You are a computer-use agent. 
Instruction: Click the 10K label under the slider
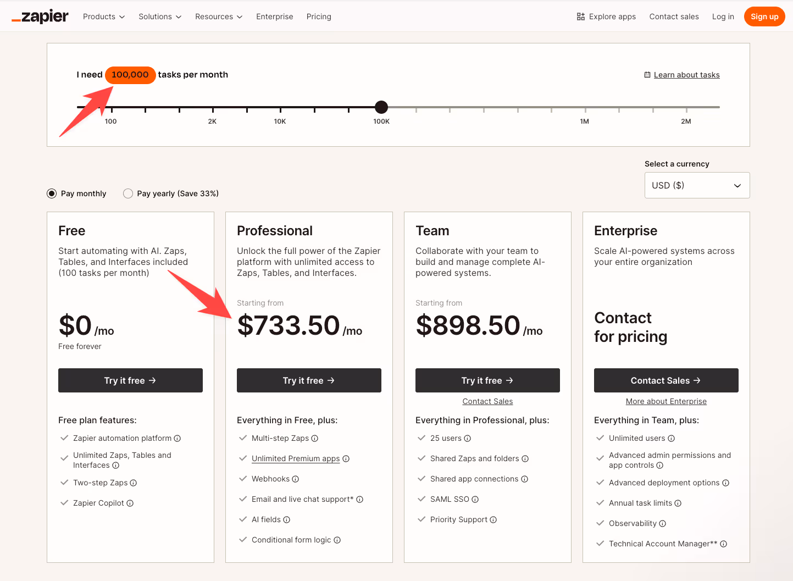coord(280,121)
